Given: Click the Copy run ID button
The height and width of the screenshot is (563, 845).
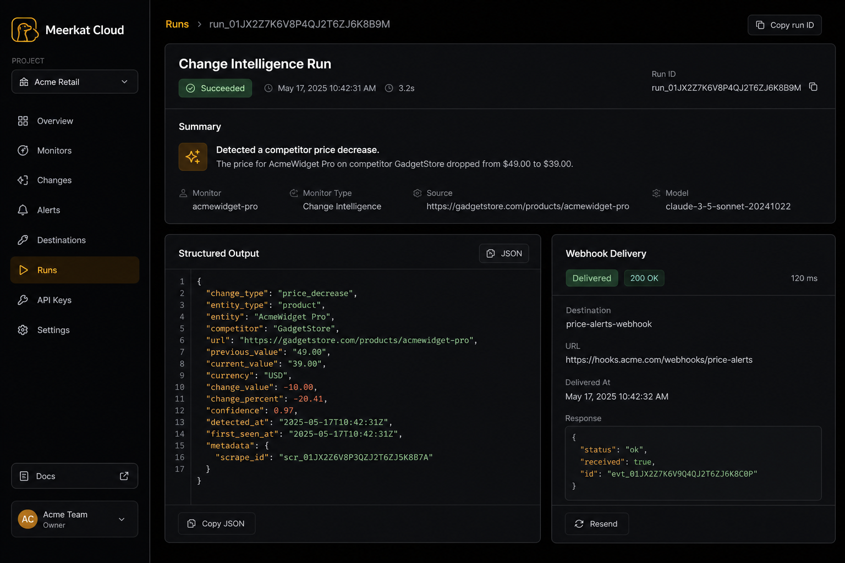Looking at the screenshot, I should [x=784, y=25].
